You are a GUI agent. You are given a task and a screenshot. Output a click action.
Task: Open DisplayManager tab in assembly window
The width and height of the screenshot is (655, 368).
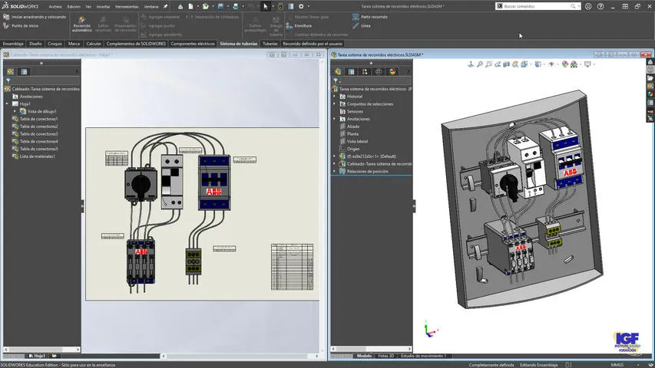pos(392,72)
